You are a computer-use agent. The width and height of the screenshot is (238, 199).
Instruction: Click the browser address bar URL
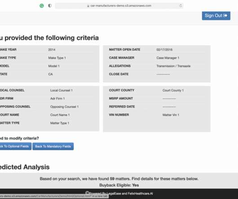pos(121,6)
